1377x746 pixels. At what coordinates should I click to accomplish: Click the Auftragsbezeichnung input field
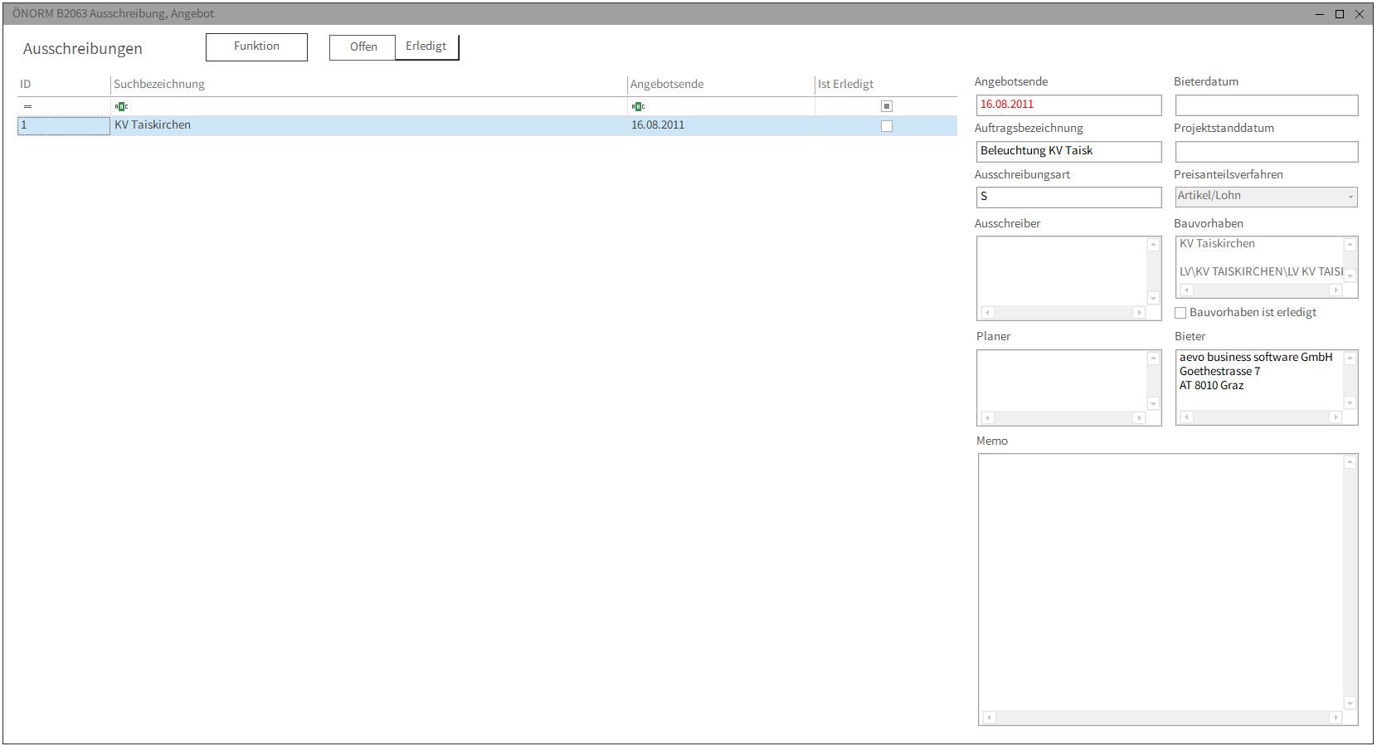pos(1068,151)
